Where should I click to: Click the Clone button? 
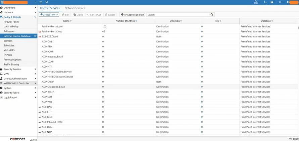[x=78, y=15]
